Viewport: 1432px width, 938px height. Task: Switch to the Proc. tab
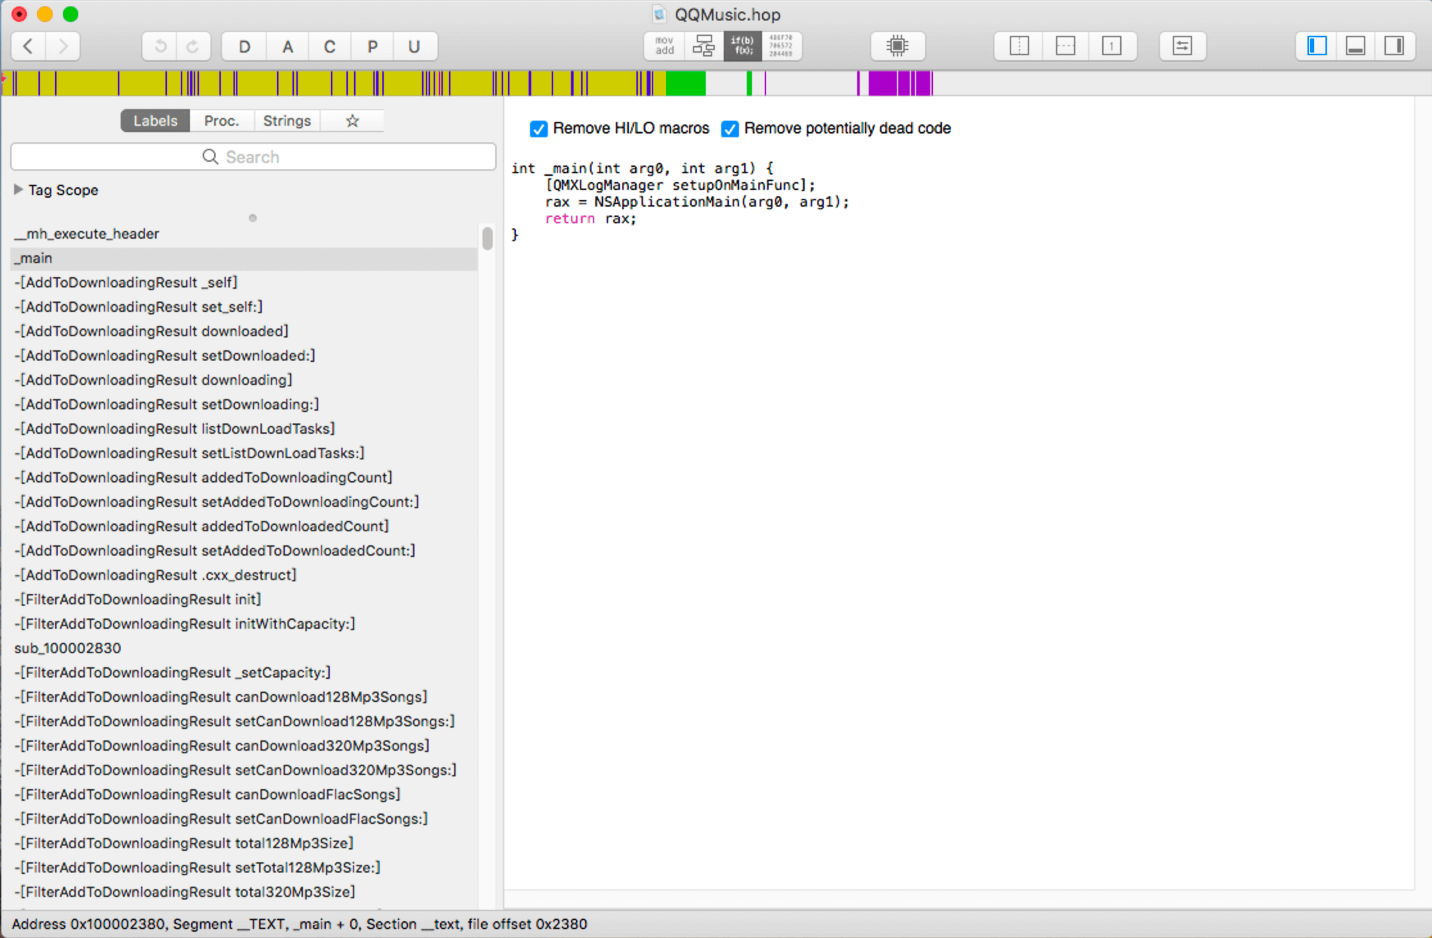coord(221,121)
